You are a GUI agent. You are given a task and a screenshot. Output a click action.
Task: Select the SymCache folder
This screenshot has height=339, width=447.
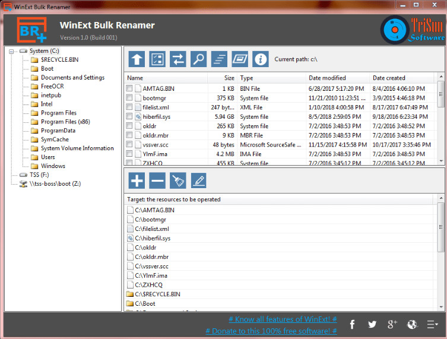(x=55, y=140)
